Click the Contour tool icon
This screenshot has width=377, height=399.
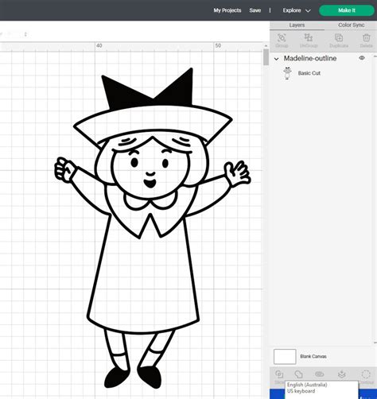[366, 374]
